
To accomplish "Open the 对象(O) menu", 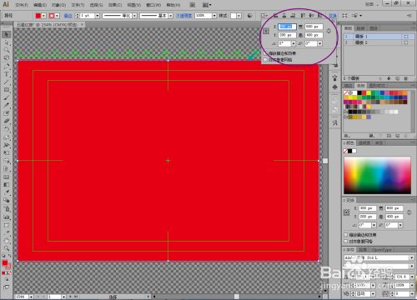I will (59, 5).
